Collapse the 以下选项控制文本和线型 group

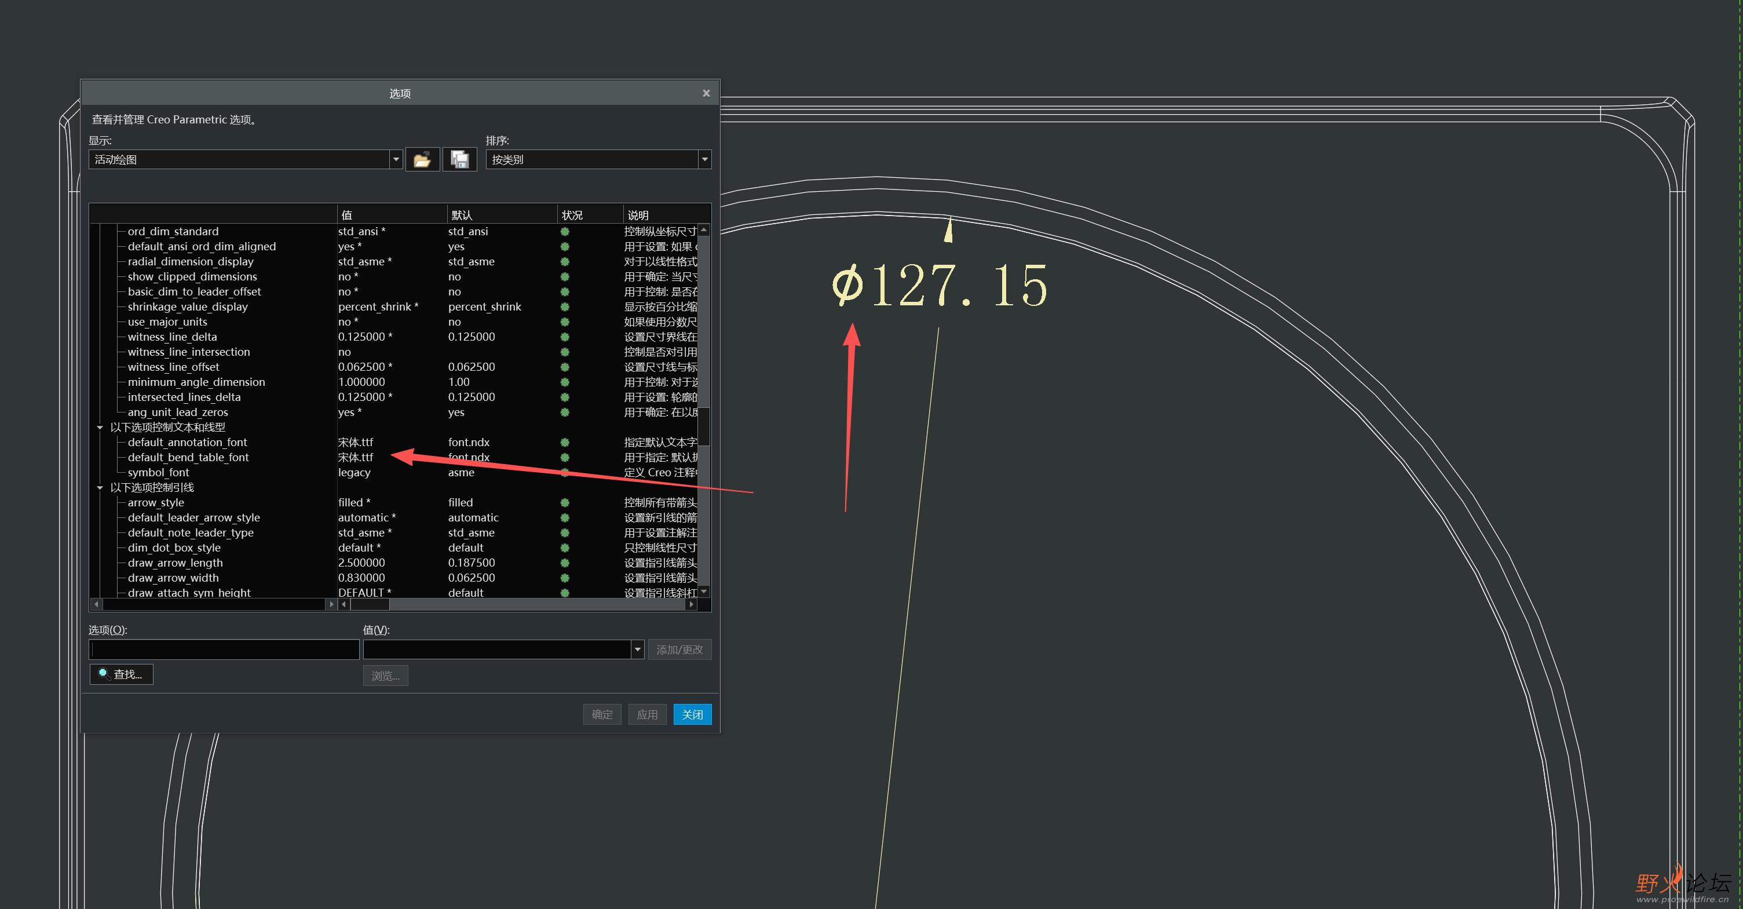pyautogui.click(x=100, y=427)
